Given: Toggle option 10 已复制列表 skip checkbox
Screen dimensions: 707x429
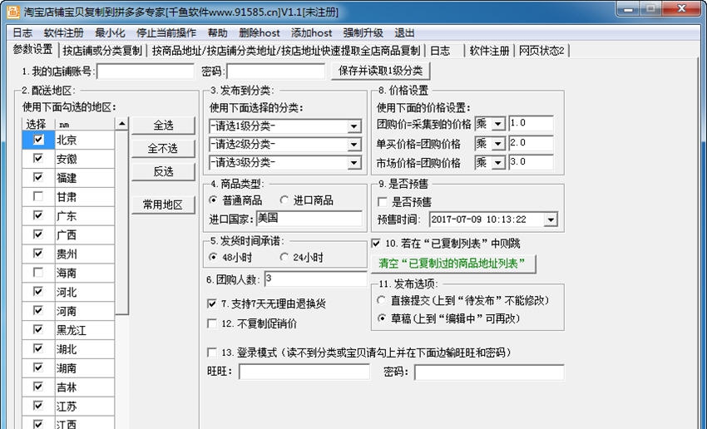Looking at the screenshot, I should pyautogui.click(x=376, y=244).
